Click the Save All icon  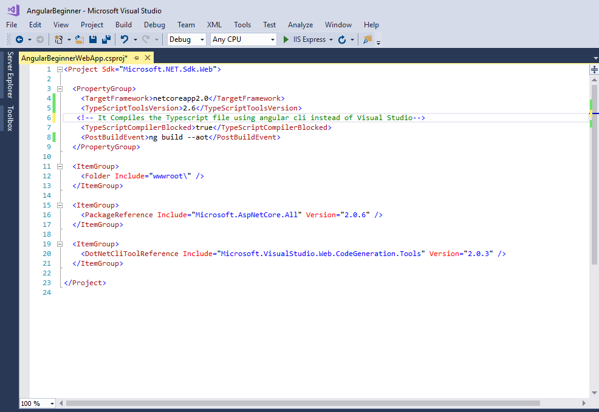pos(106,39)
